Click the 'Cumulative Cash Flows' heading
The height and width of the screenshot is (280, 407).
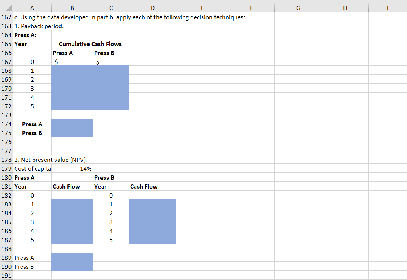click(90, 44)
